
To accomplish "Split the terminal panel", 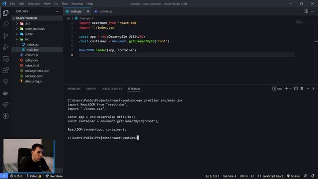I will click(296, 89).
